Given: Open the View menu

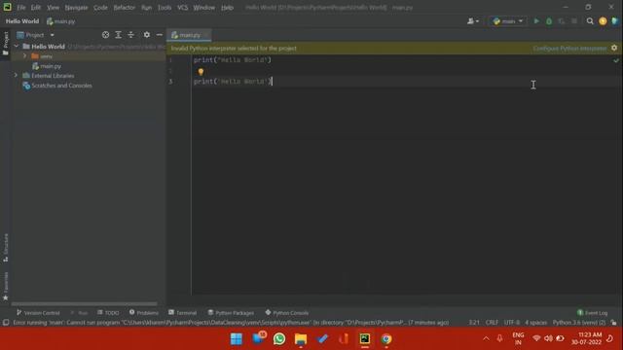Looking at the screenshot, I should pyautogui.click(x=53, y=8).
